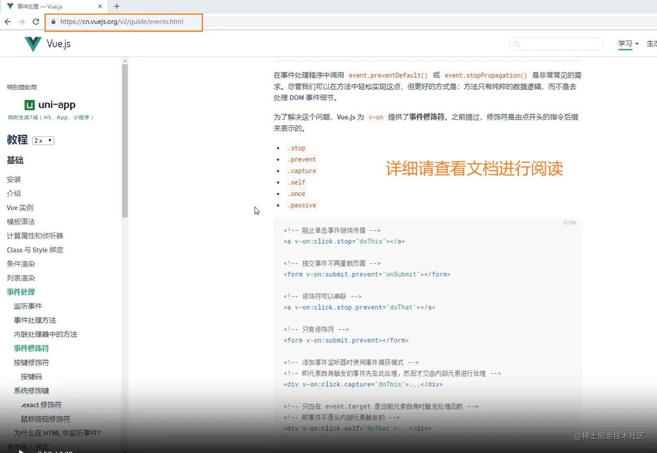Click the .passive modifier text
The image size is (657, 453).
point(302,205)
